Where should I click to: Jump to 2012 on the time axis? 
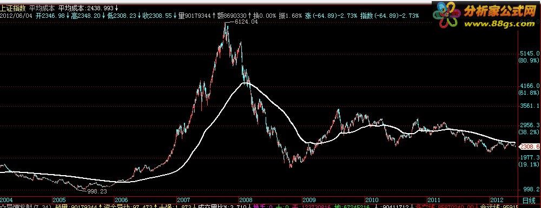pyautogui.click(x=497, y=200)
